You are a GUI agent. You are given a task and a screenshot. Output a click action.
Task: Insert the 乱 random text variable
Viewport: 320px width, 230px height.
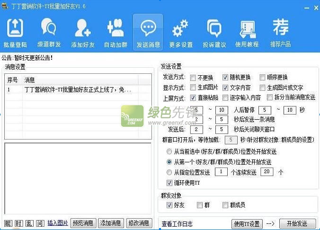[x=29, y=223]
